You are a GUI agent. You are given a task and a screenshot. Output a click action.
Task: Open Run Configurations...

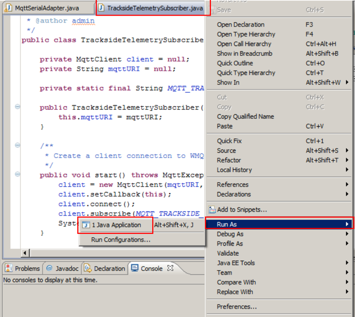tap(142, 240)
